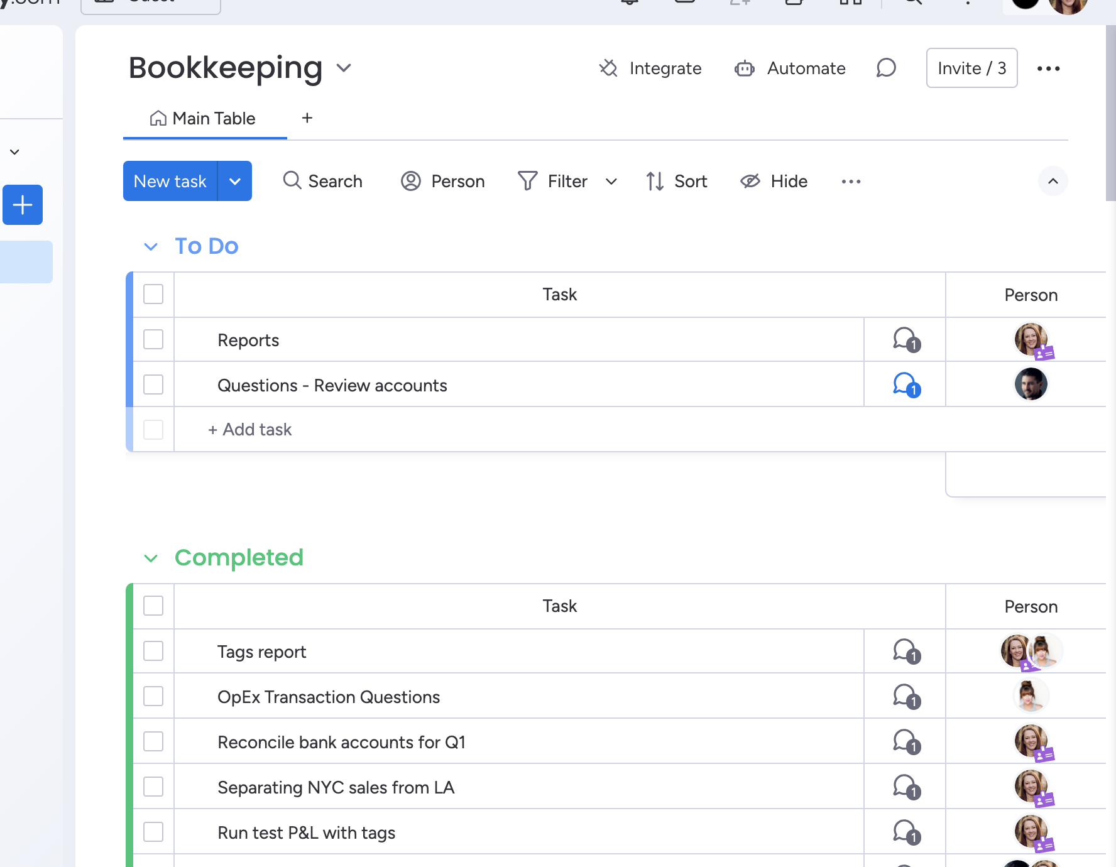Image resolution: width=1116 pixels, height=867 pixels.
Task: Check the Questions - Review accounts checkbox
Action: tap(153, 384)
